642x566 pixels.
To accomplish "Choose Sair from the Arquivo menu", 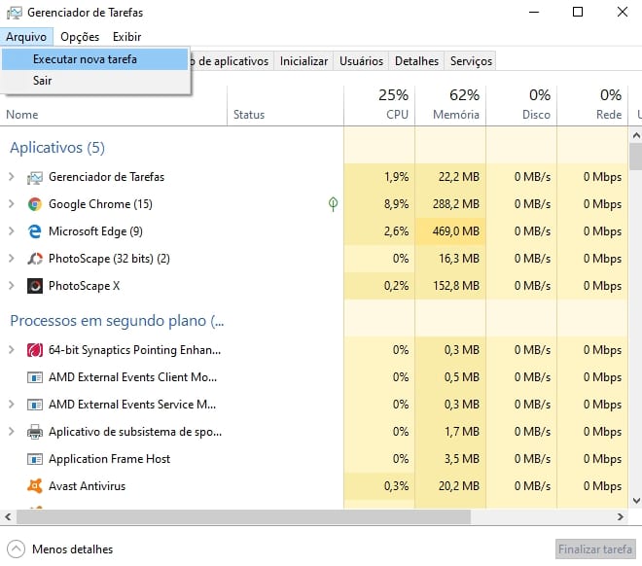I will (x=94, y=81).
